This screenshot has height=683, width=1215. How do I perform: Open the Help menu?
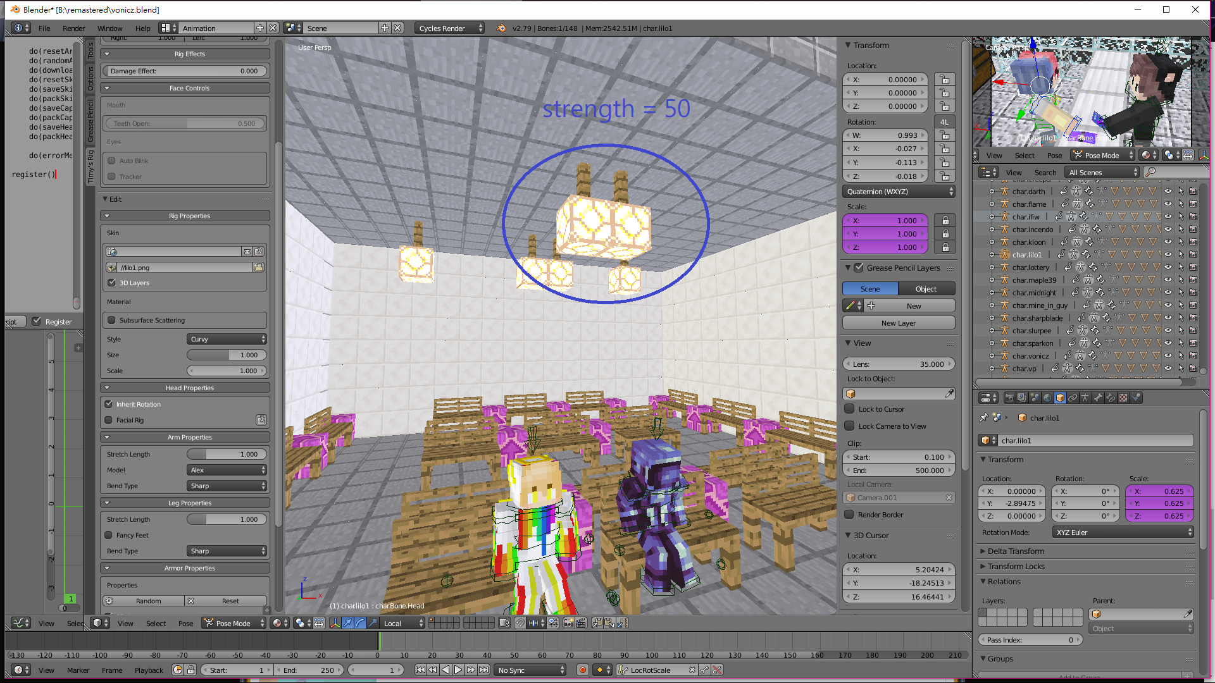coord(142,28)
